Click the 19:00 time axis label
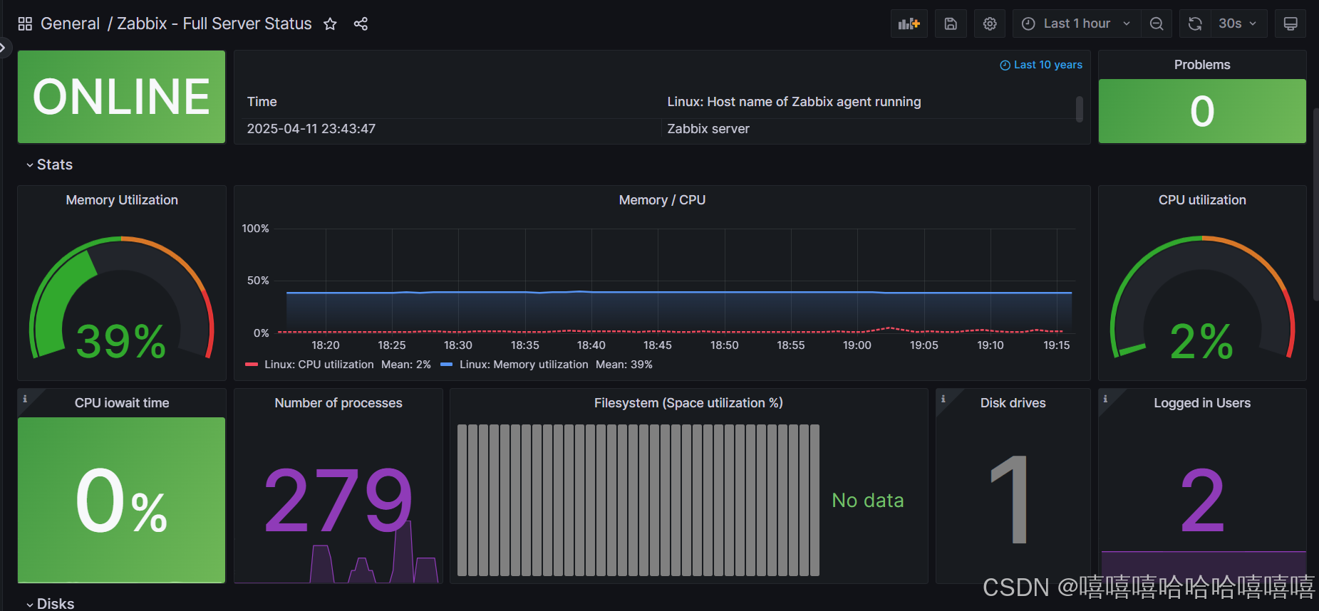 pyautogui.click(x=857, y=345)
